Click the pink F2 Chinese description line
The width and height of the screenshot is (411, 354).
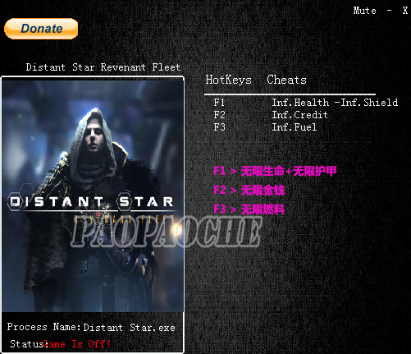click(x=249, y=191)
